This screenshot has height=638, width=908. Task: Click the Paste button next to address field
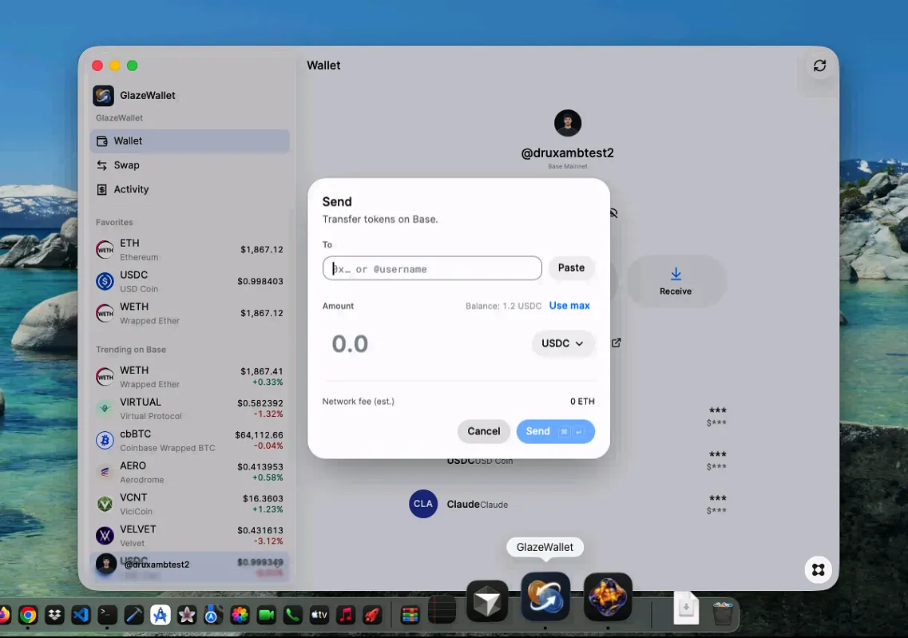[x=572, y=268]
